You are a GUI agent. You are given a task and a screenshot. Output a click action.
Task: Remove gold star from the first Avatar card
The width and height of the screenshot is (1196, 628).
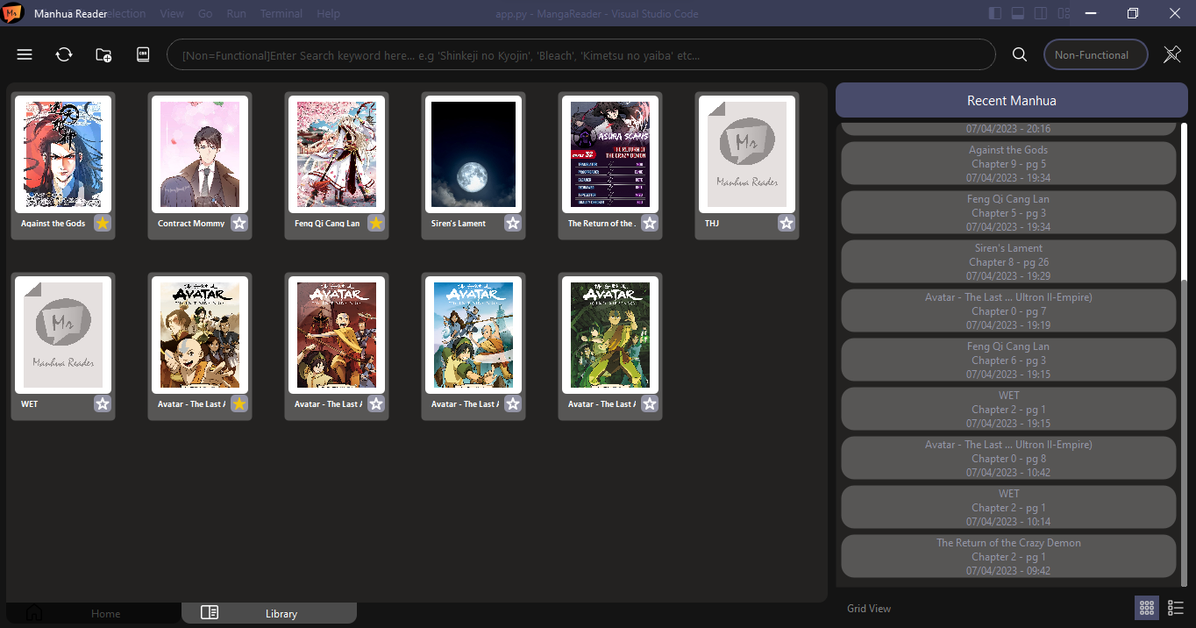[x=239, y=403]
